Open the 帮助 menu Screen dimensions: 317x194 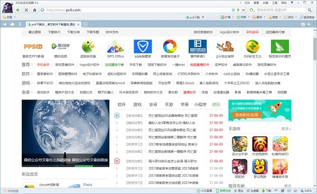(284, 3)
